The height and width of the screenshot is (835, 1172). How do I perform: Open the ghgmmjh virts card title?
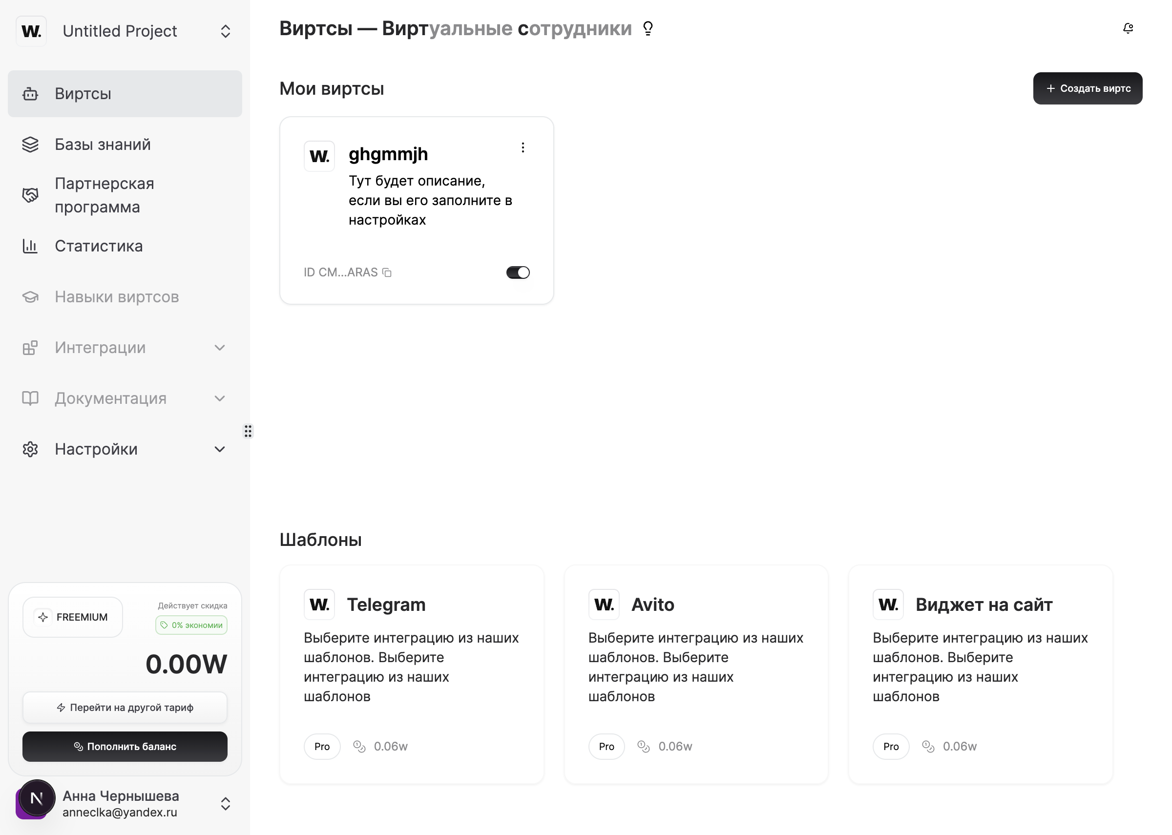tap(388, 154)
